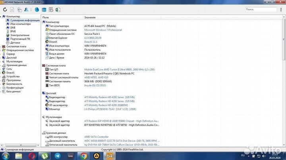Click the AMD SATA Controller link
Image resolution: width=286 pixels, height=160 pixels.
coord(96,137)
